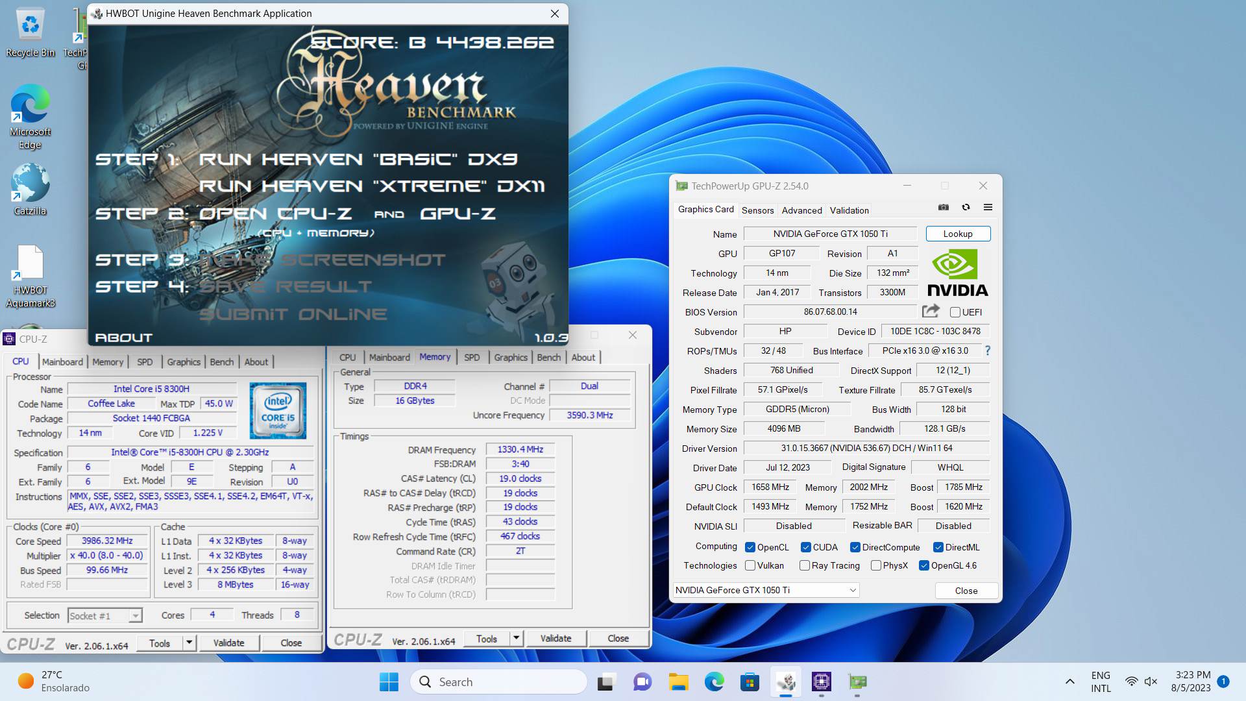
Task: Toggle PhysX checkbox
Action: (x=876, y=565)
